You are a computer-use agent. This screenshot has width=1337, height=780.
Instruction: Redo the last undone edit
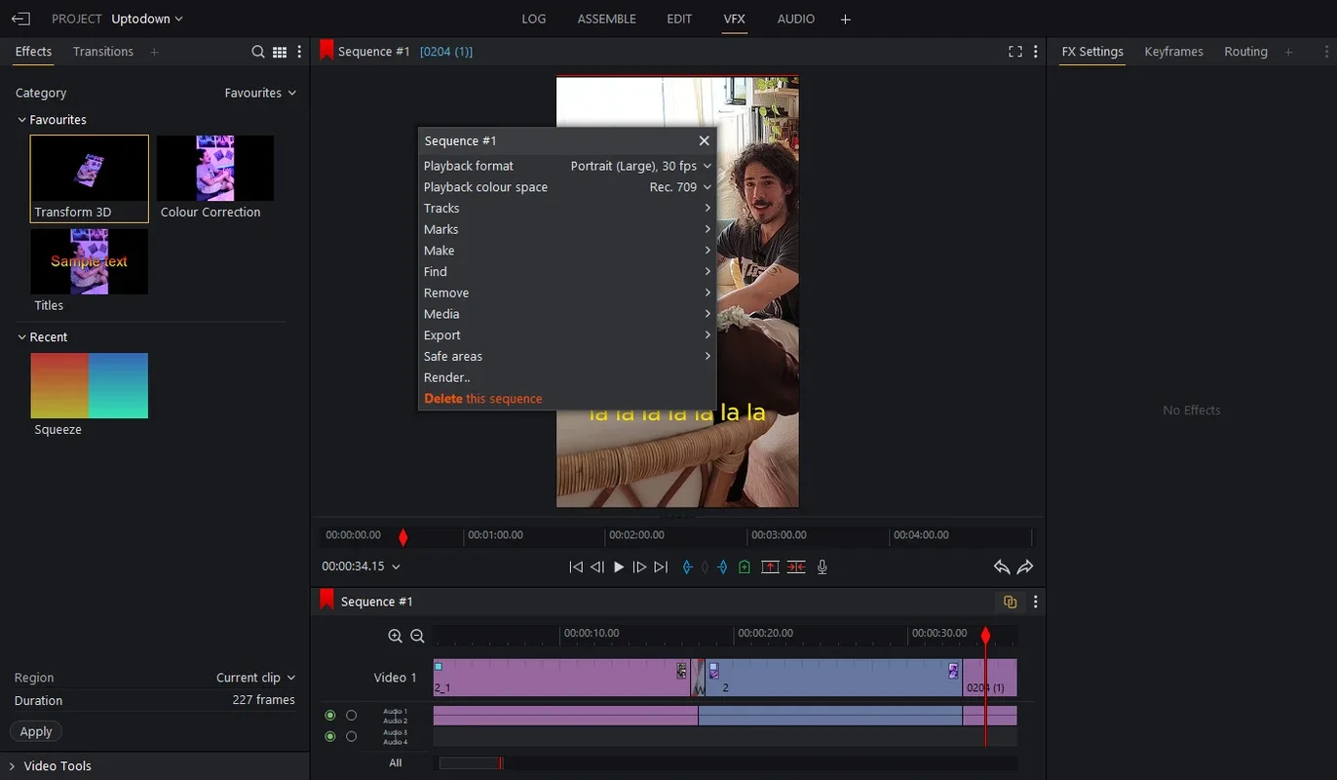(x=1025, y=566)
